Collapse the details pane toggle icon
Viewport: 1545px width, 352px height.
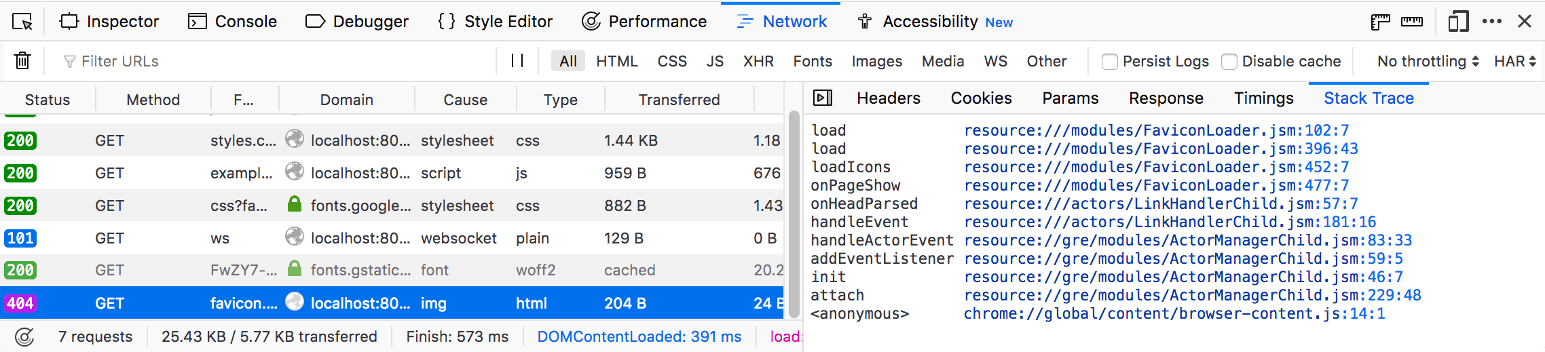click(x=823, y=98)
